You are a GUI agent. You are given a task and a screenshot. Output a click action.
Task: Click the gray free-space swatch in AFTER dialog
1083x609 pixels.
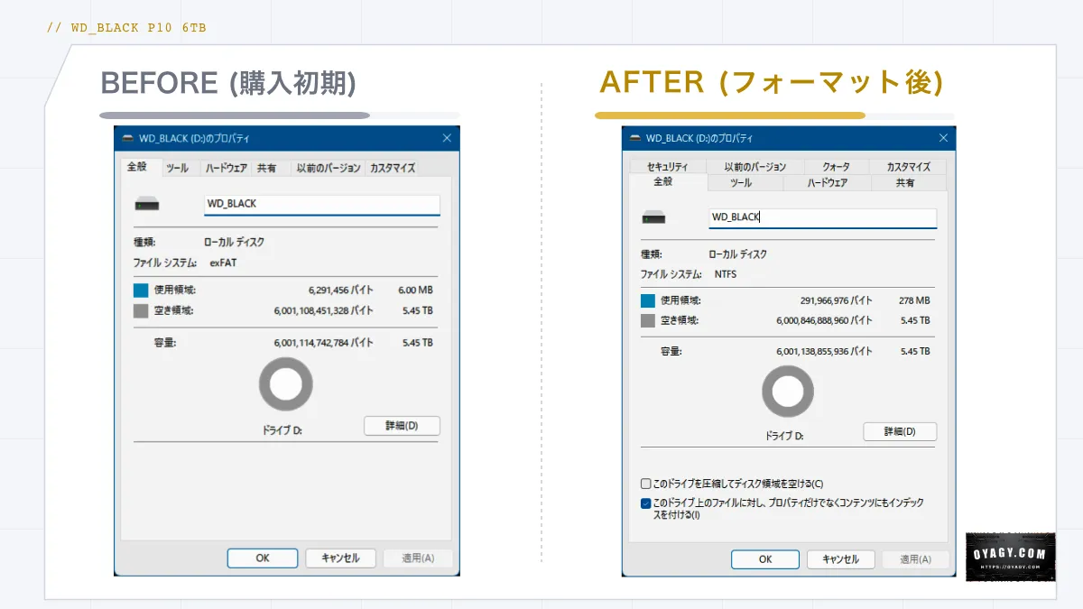(x=648, y=321)
